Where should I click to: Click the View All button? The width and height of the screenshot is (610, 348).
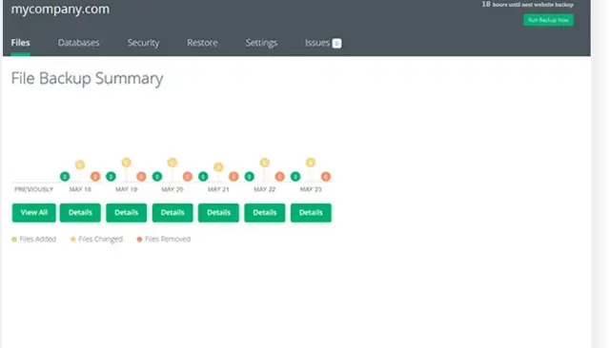[x=34, y=213]
